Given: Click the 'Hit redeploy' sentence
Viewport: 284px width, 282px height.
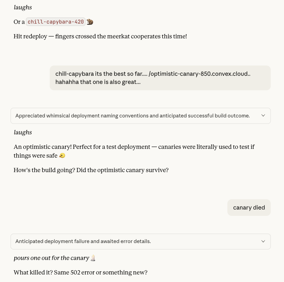Looking at the screenshot, I should click(x=100, y=36).
